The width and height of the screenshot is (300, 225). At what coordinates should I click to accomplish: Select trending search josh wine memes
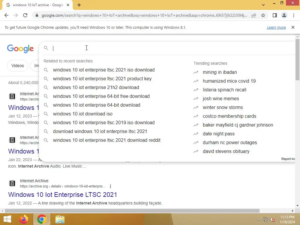pyautogui.click(x=221, y=98)
